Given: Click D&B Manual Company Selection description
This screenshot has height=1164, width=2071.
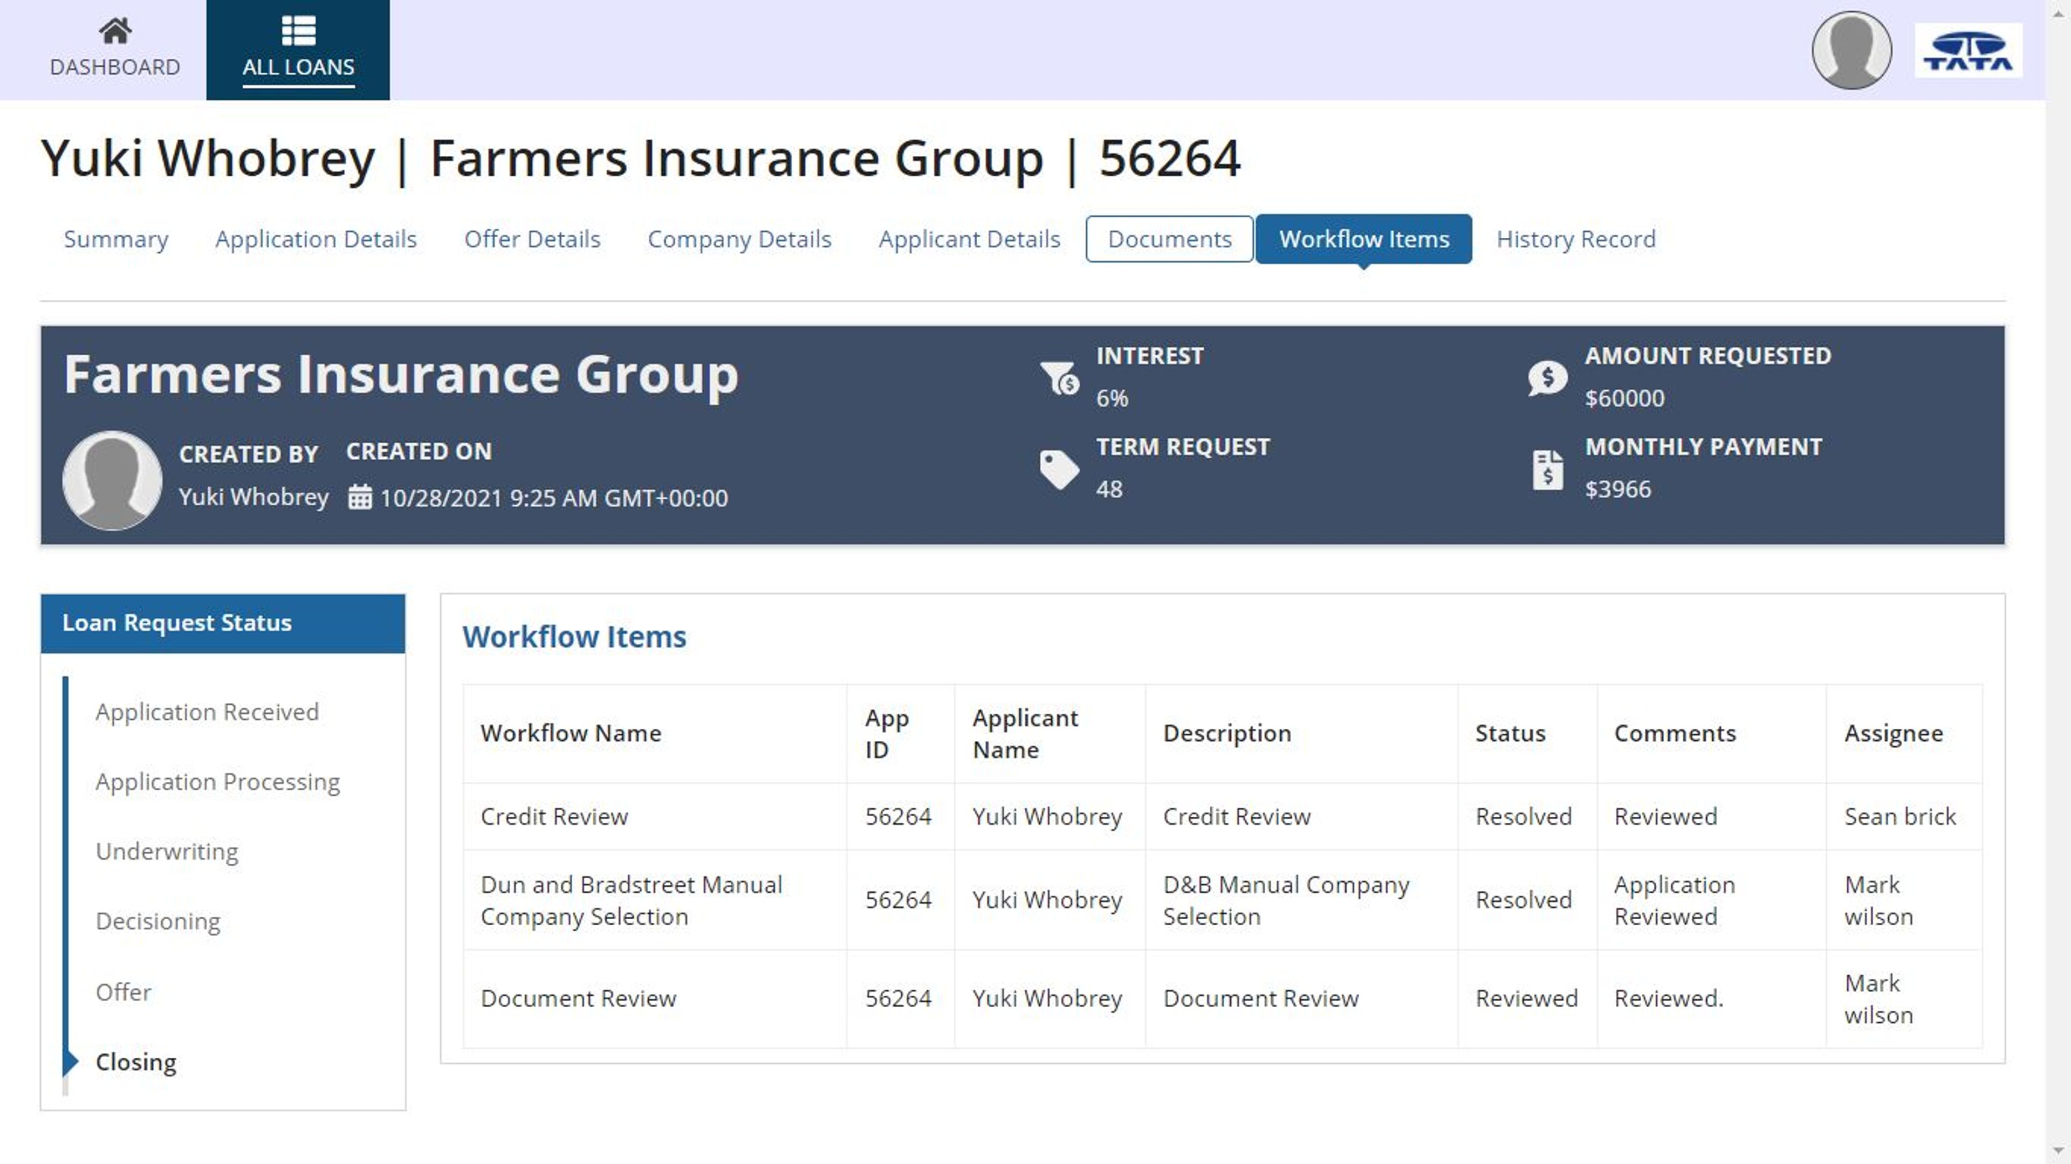Looking at the screenshot, I should coord(1286,900).
